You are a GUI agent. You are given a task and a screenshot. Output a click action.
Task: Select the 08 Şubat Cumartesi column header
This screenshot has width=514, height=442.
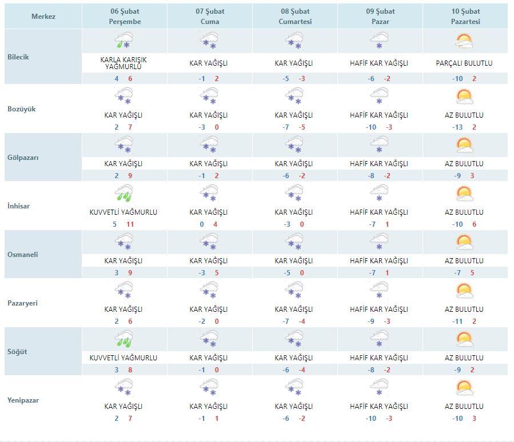pos(294,16)
